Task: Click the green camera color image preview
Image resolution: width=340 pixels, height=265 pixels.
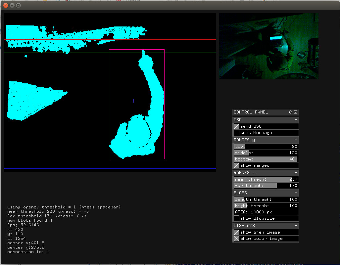Action: [x=268, y=46]
